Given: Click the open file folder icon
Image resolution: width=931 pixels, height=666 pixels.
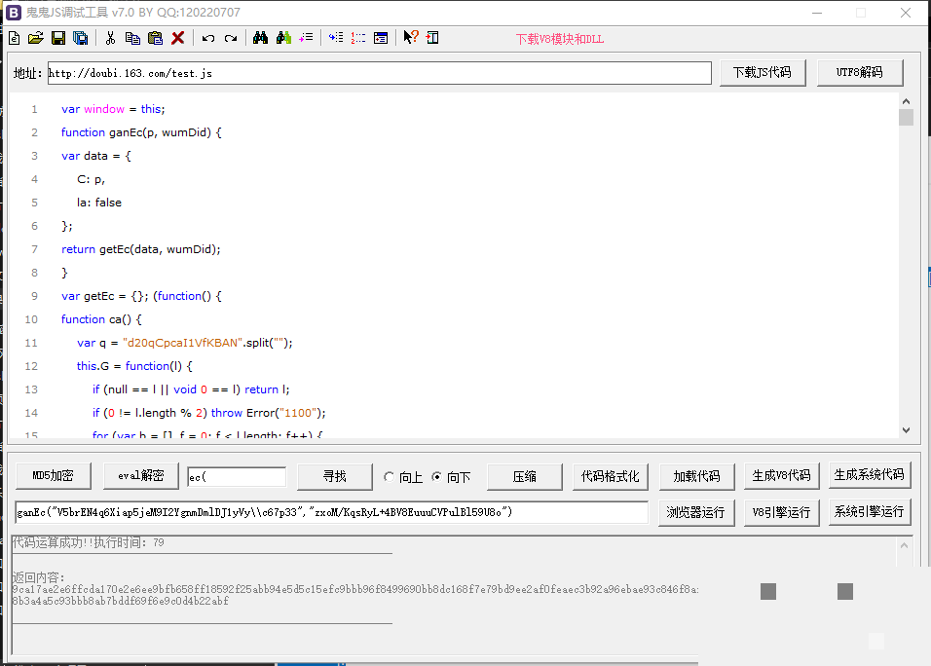Looking at the screenshot, I should (x=36, y=38).
